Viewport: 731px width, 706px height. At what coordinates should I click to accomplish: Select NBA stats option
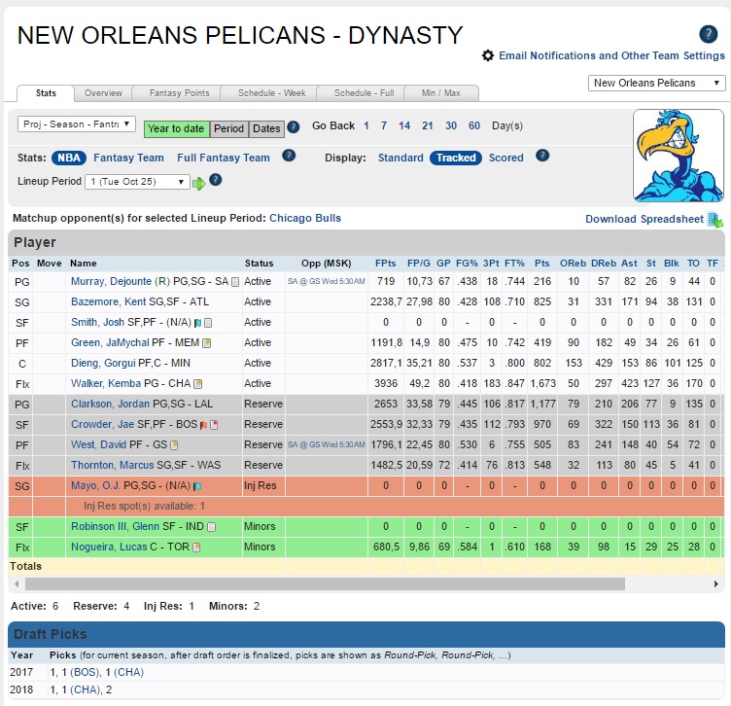point(69,158)
